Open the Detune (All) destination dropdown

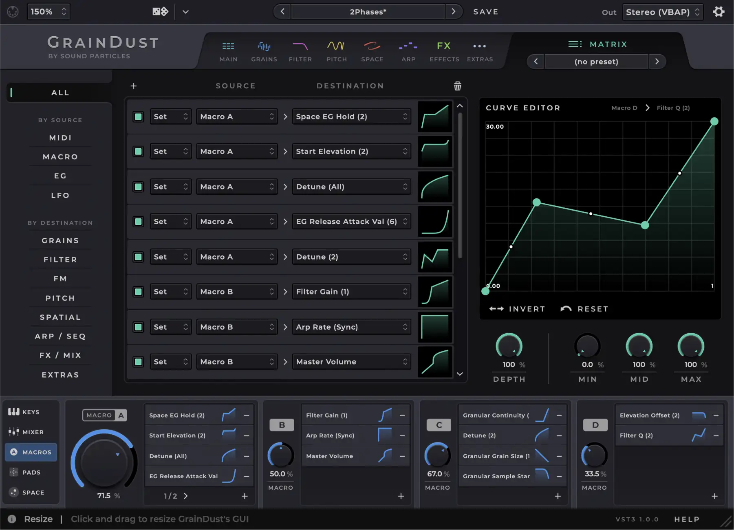coord(351,186)
